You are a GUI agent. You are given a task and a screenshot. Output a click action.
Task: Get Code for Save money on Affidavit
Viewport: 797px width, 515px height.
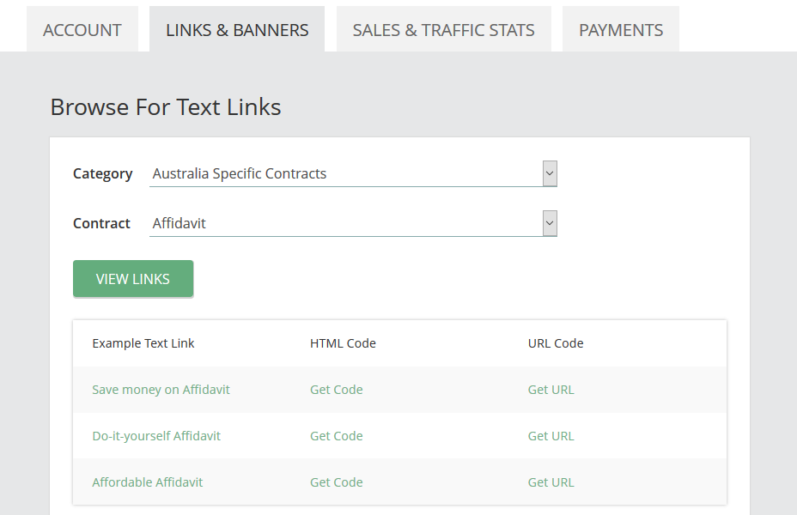click(337, 390)
